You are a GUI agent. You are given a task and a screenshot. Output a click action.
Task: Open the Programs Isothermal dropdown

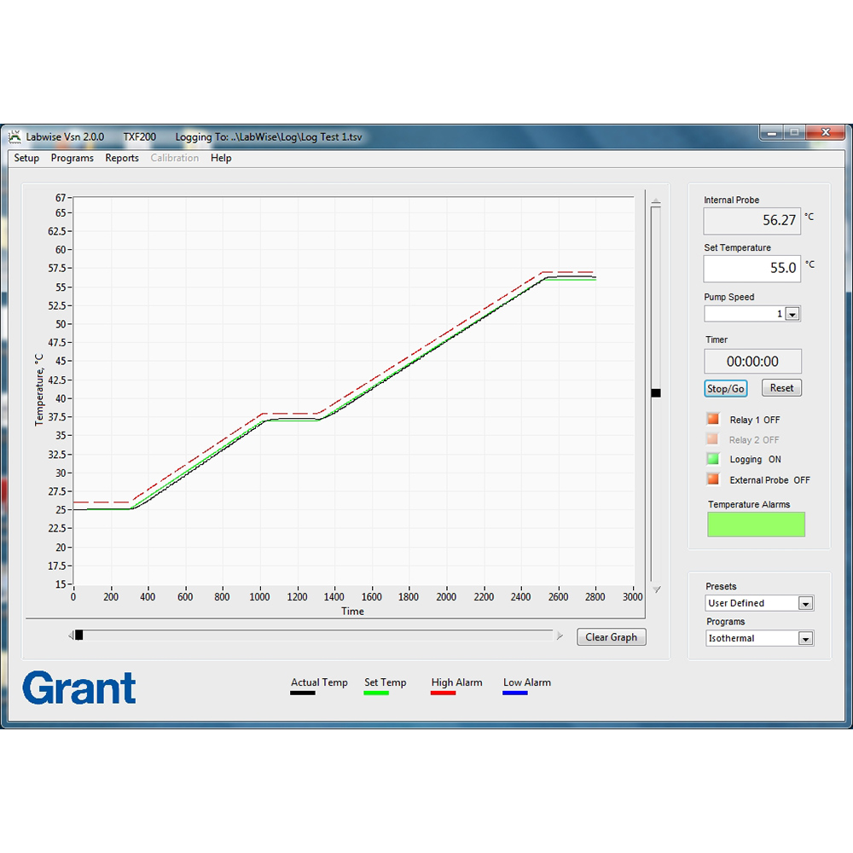[805, 638]
